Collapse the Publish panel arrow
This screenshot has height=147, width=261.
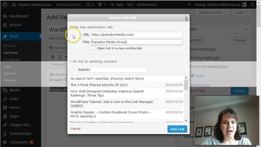click(246, 29)
